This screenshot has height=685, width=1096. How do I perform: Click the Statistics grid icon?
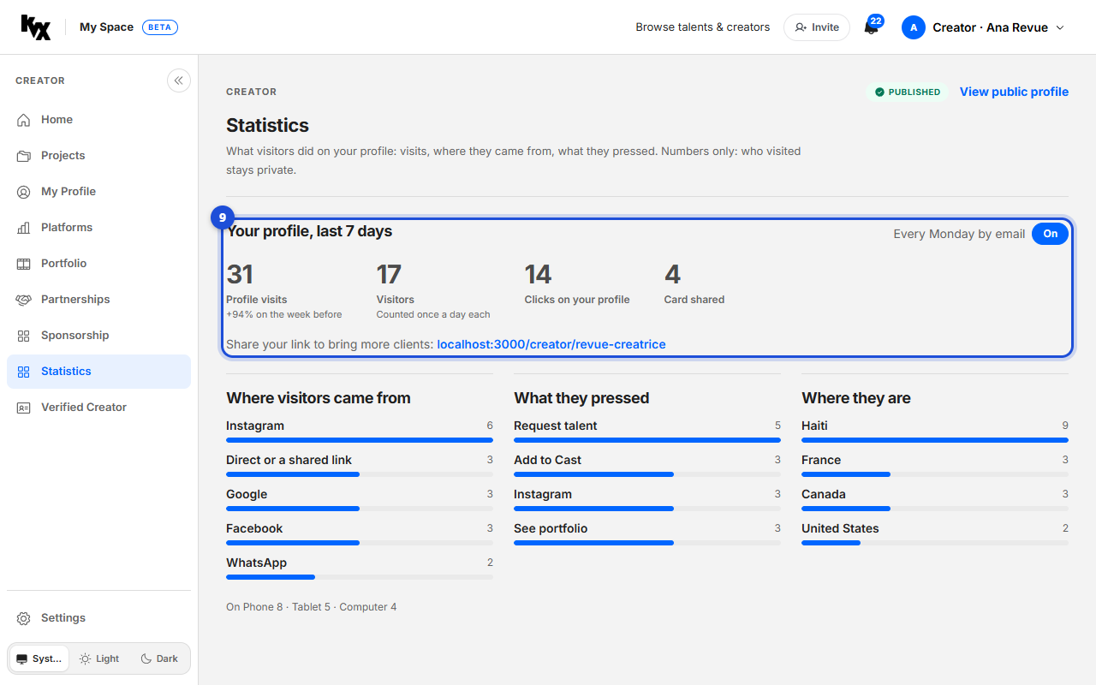(x=24, y=372)
